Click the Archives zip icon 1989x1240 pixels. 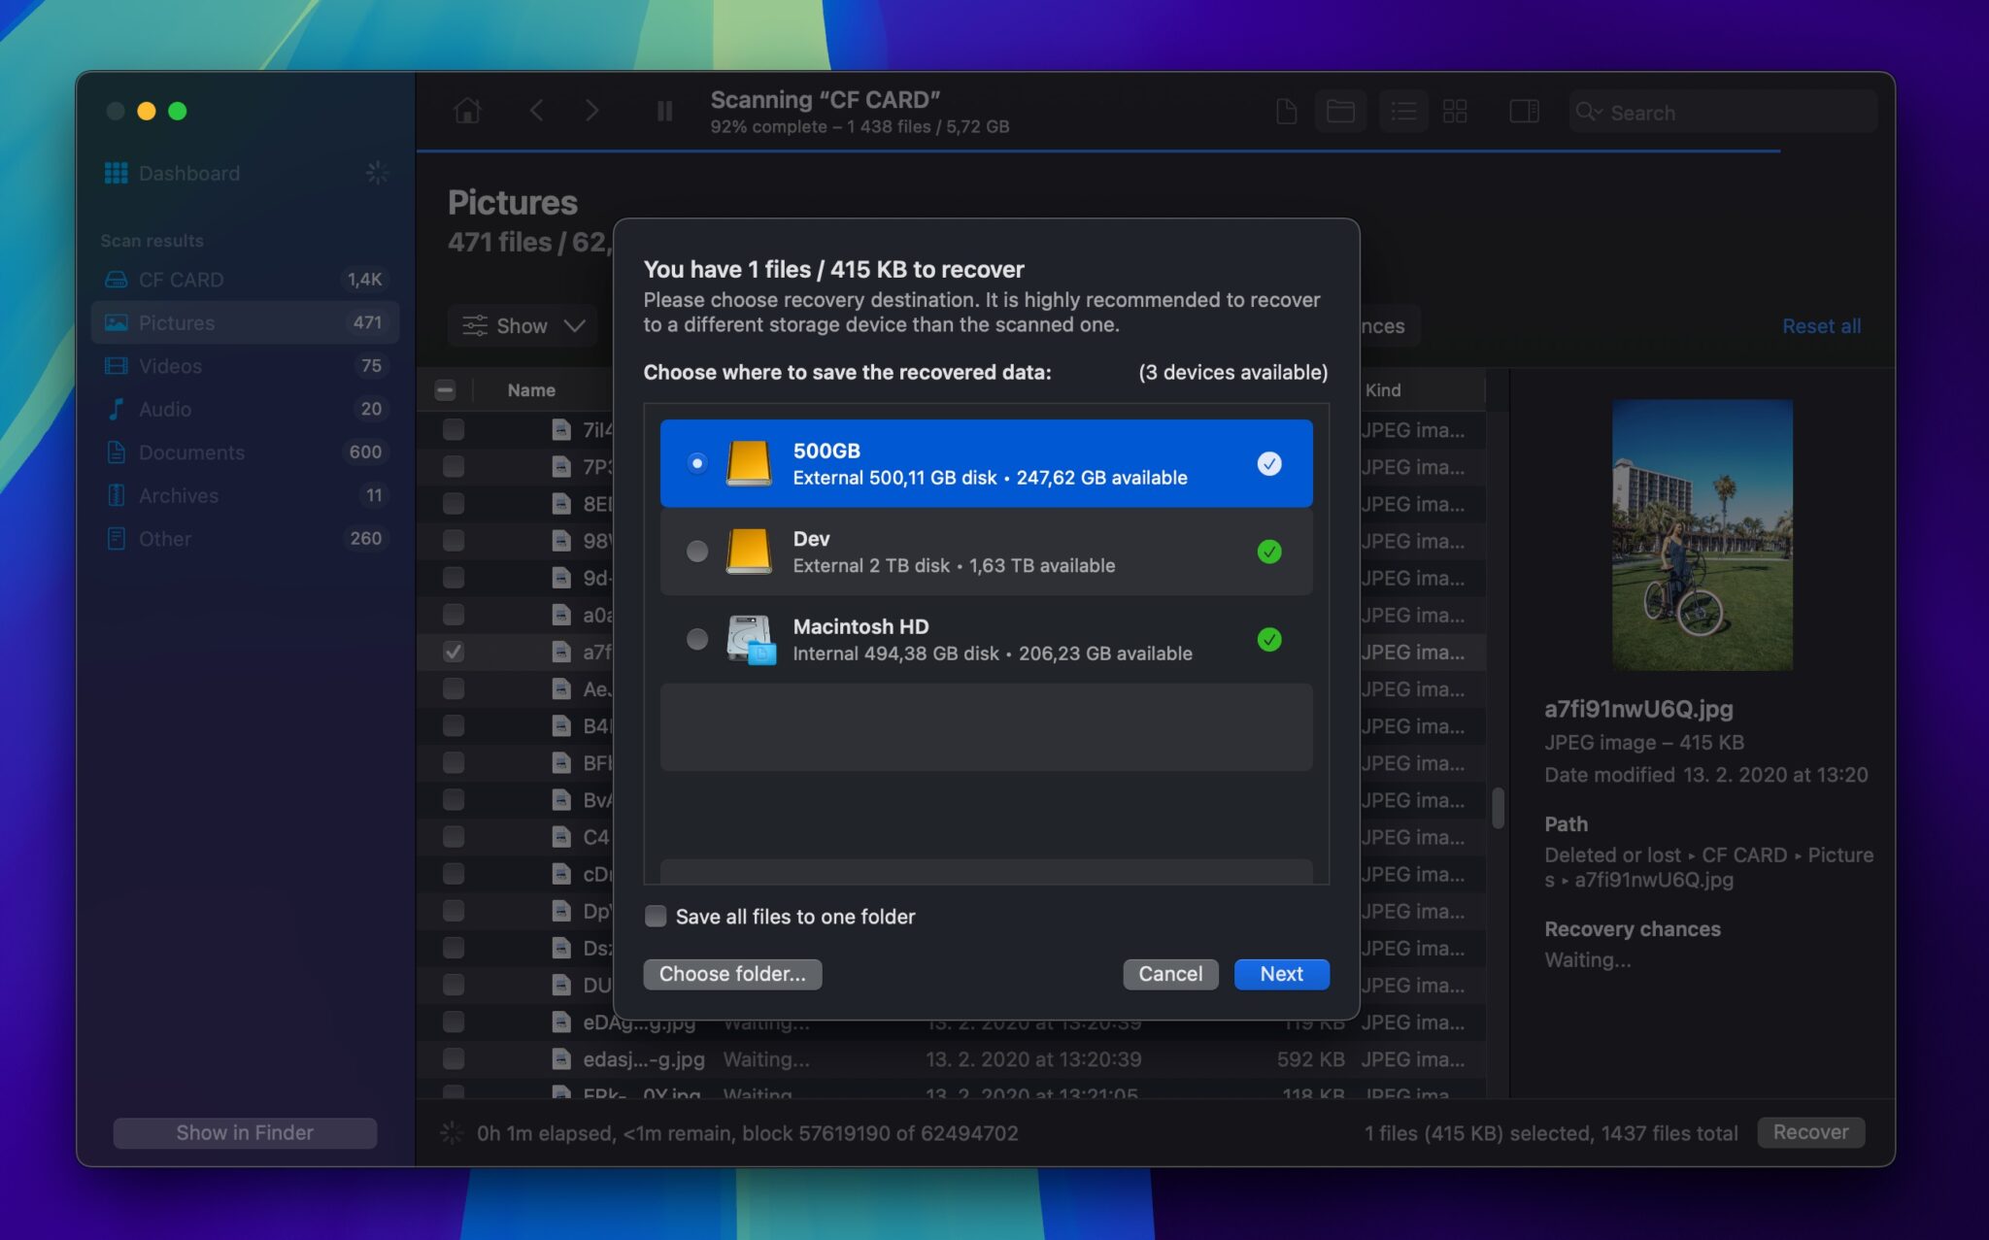116,495
